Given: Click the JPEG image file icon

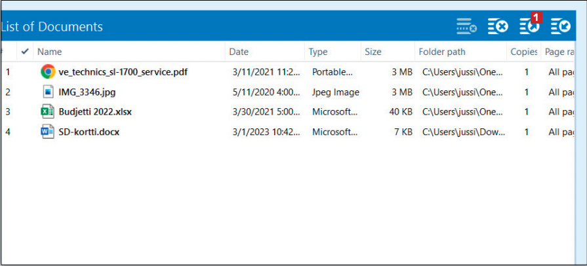Looking at the screenshot, I should [47, 92].
